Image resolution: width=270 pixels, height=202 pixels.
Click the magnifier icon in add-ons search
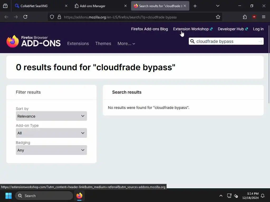coord(192,41)
